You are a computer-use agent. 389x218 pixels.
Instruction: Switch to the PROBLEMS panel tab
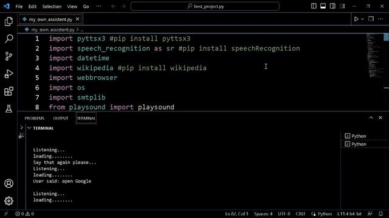[35, 119]
